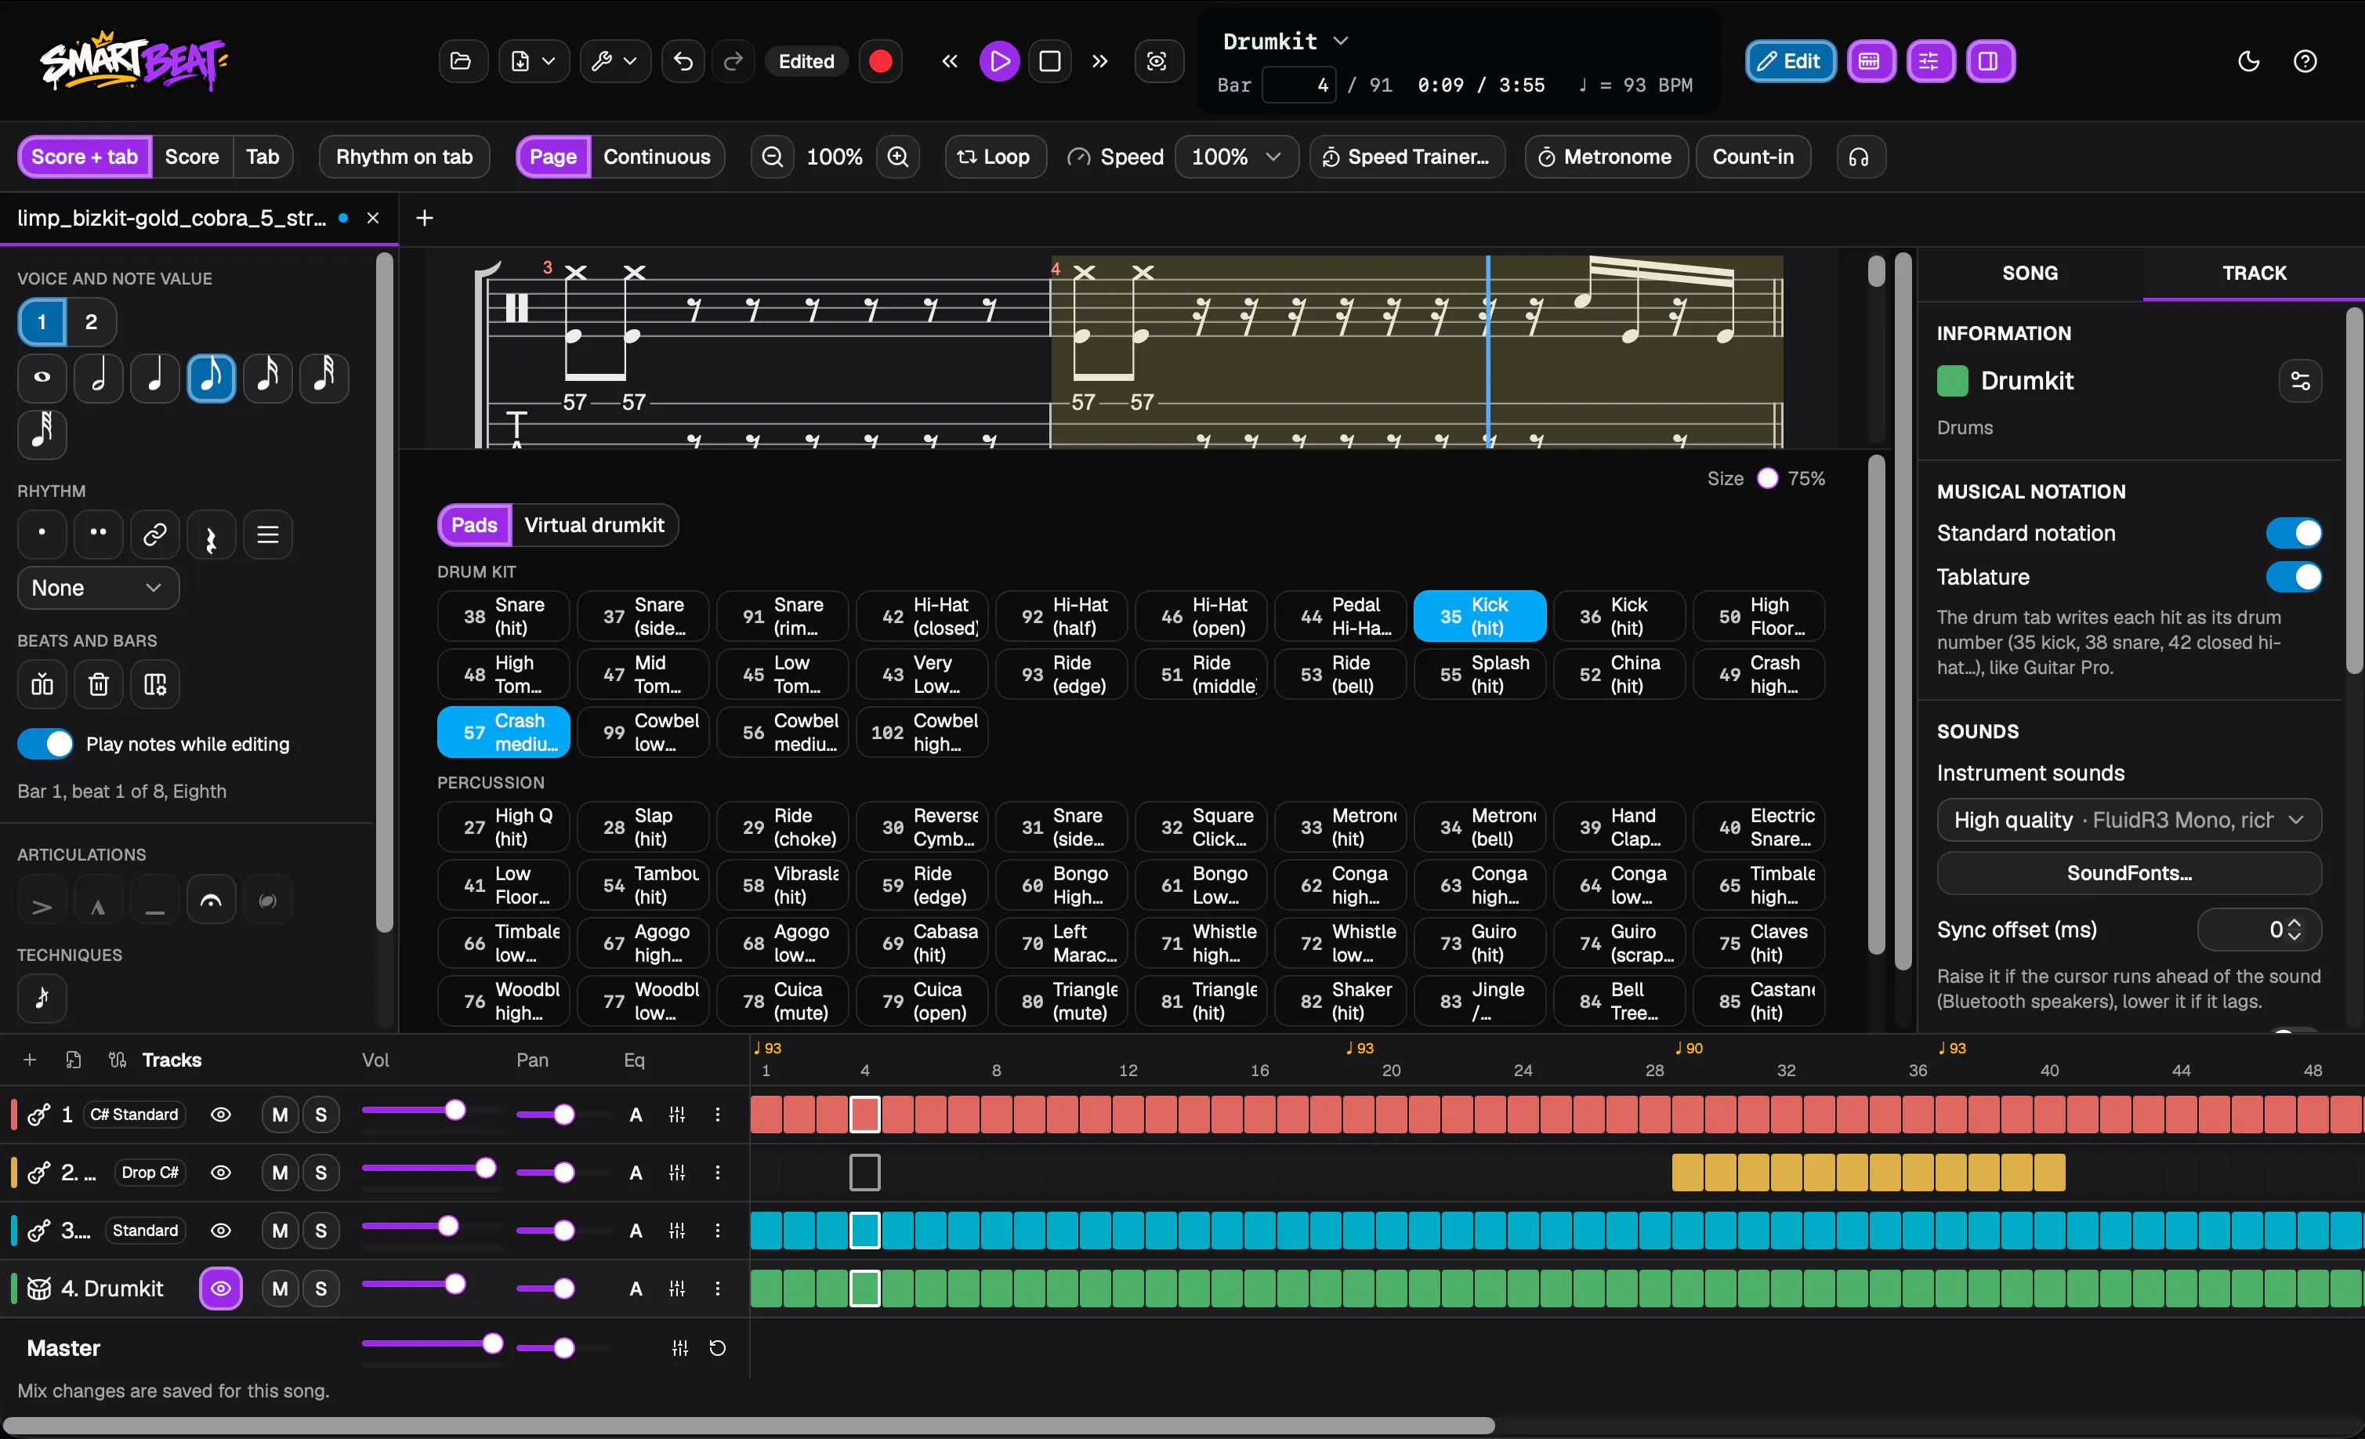Zoom out with the magnifier minus icon
Image resolution: width=2365 pixels, height=1439 pixels.
[x=773, y=157]
